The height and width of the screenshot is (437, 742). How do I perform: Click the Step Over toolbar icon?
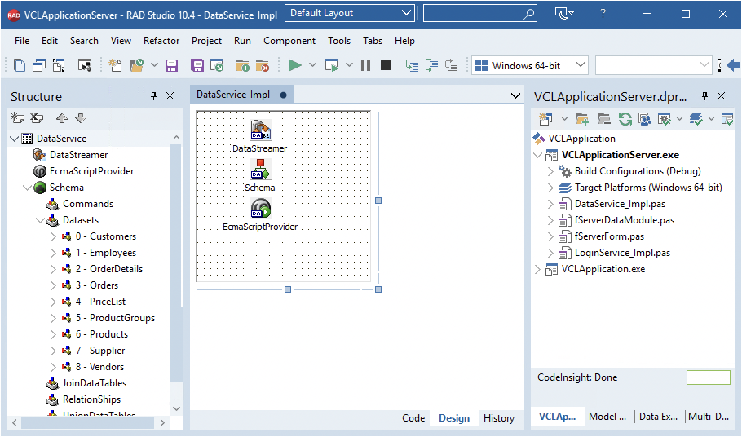[431, 65]
